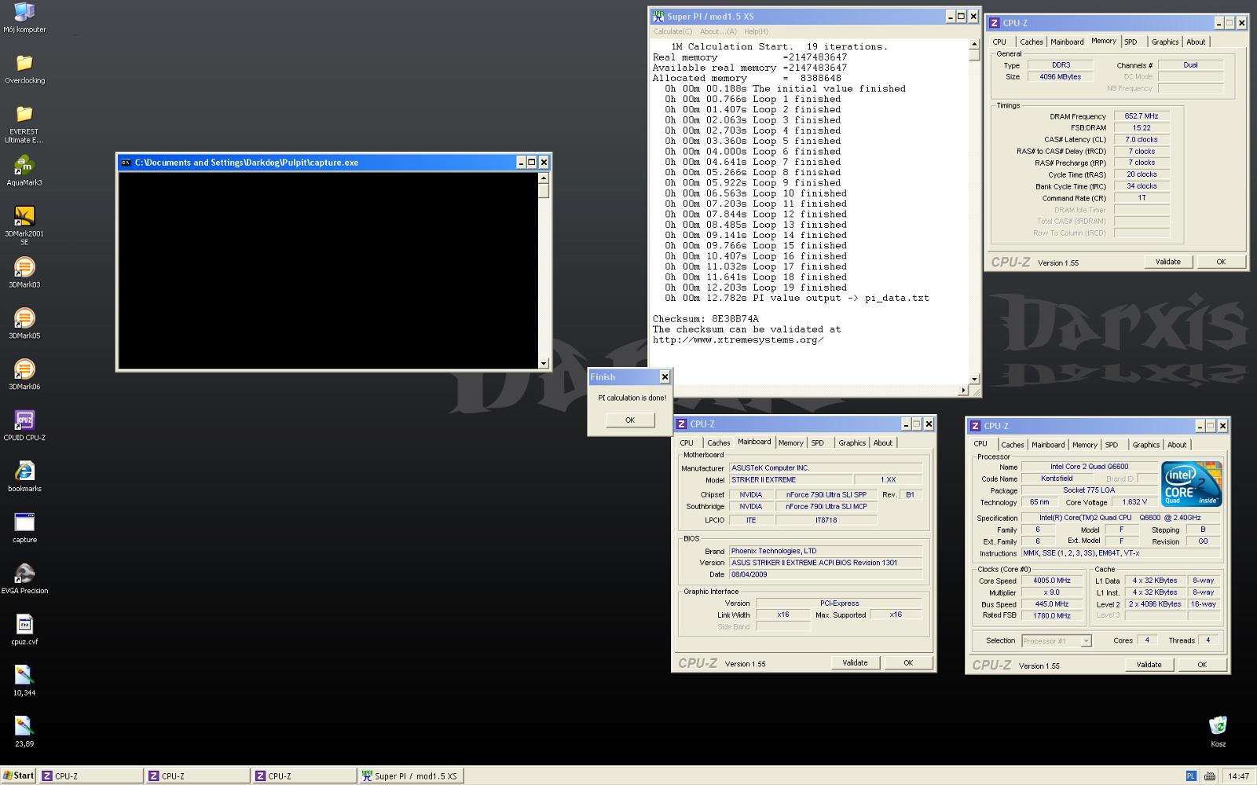Click the Super PI title bar icon
The image size is (1257, 785).
coord(659,17)
